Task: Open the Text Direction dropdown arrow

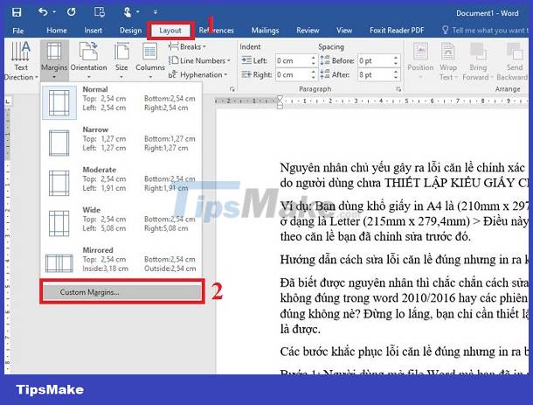Action: coord(36,77)
